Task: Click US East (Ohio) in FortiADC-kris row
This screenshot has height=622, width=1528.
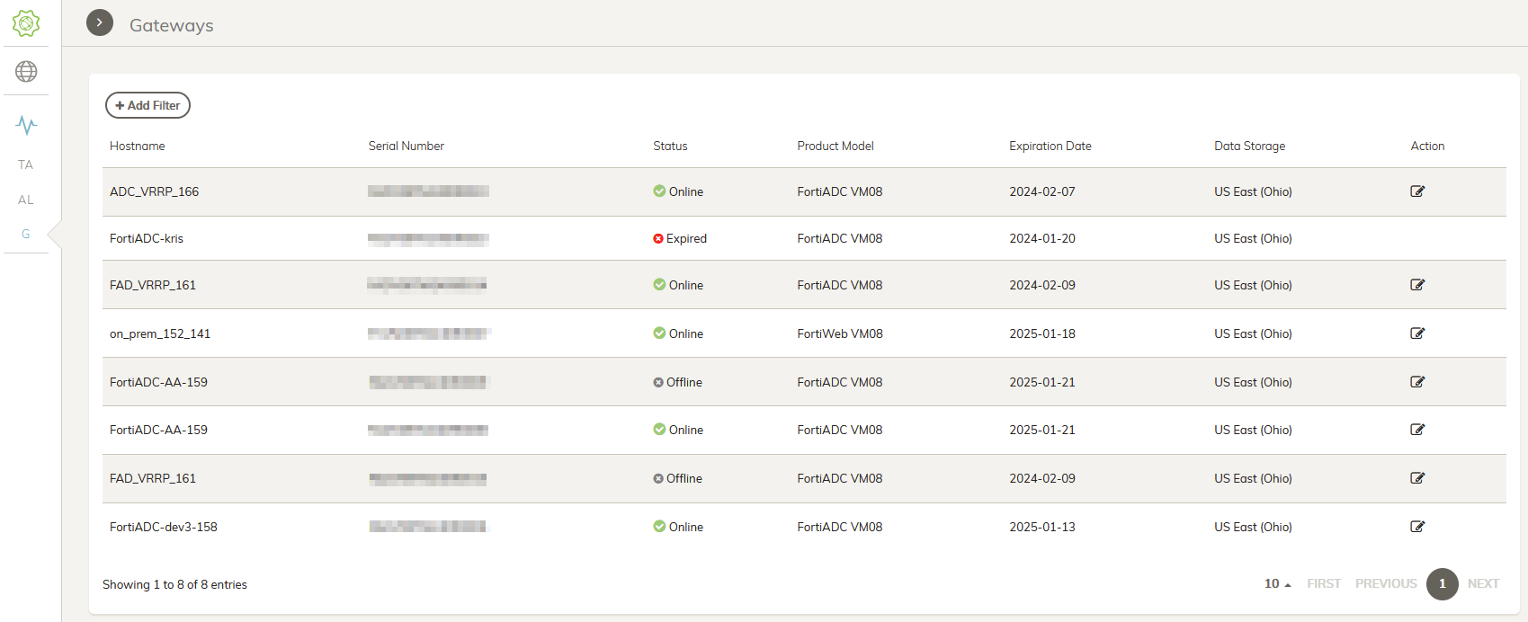Action: point(1253,238)
